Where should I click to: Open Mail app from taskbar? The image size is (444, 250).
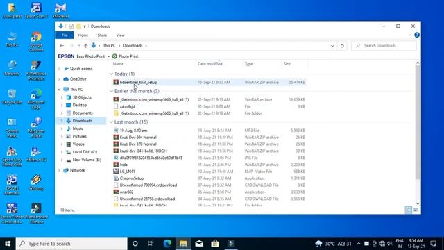coord(199,244)
